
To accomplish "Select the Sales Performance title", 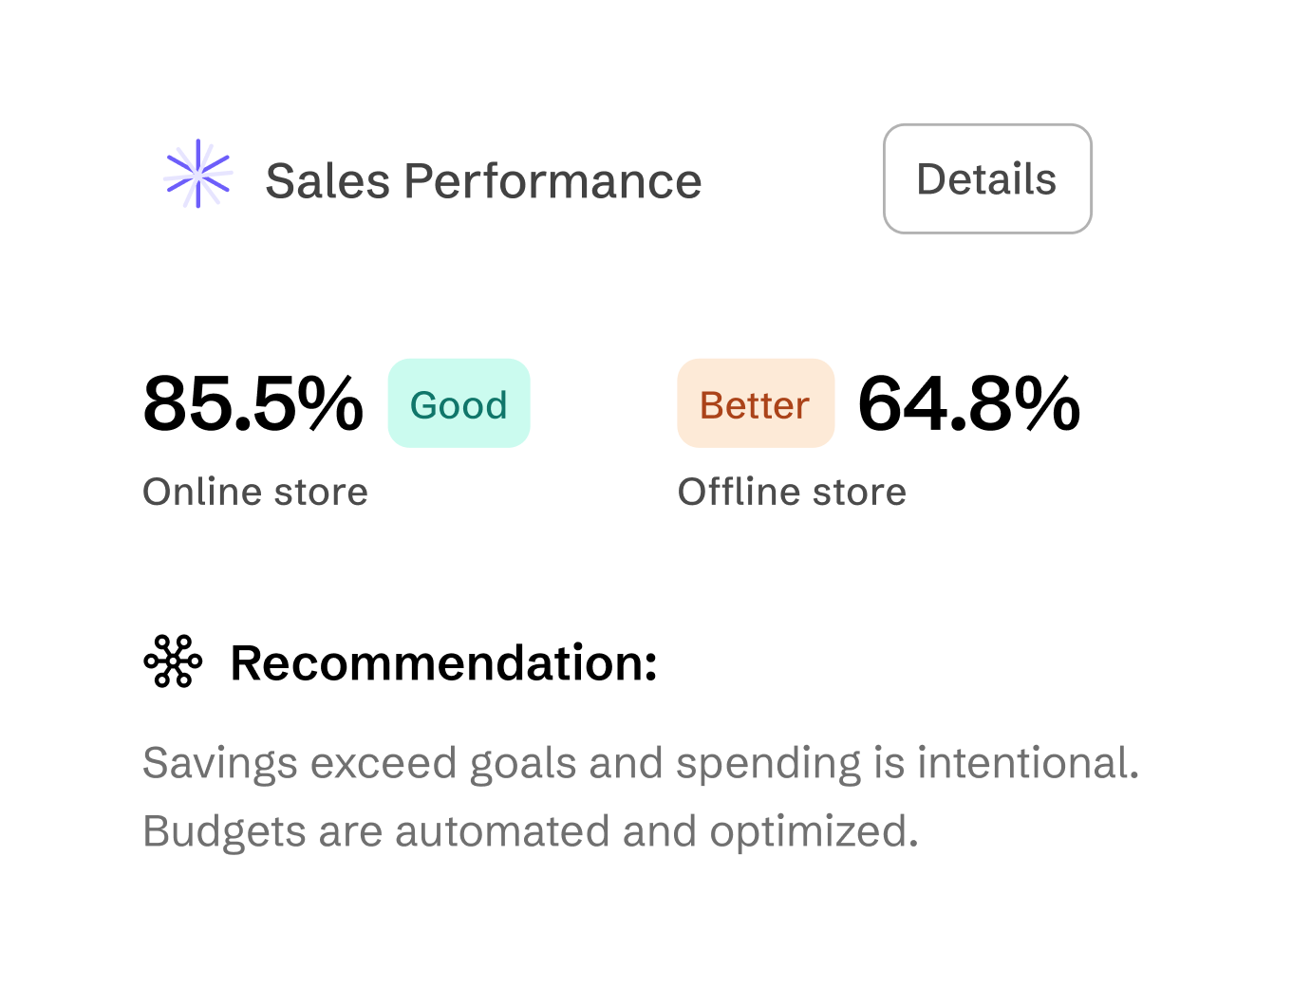I will [x=483, y=180].
